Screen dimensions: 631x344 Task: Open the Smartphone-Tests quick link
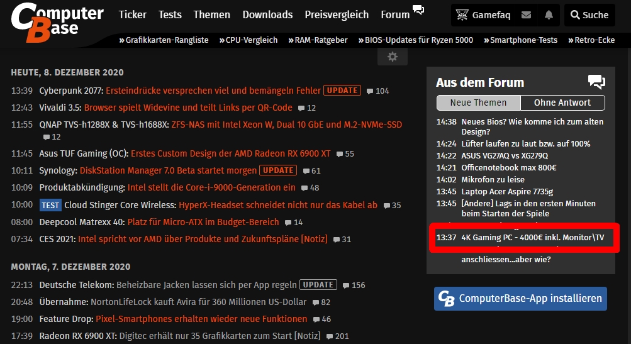coord(521,40)
